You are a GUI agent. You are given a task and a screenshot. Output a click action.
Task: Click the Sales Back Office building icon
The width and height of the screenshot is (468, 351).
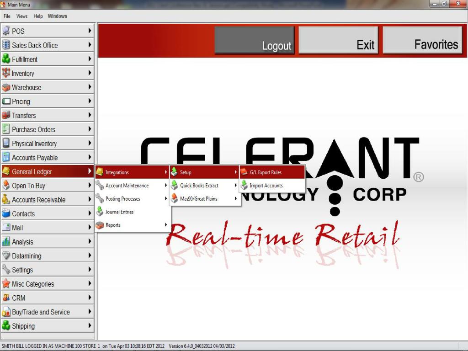click(x=6, y=45)
